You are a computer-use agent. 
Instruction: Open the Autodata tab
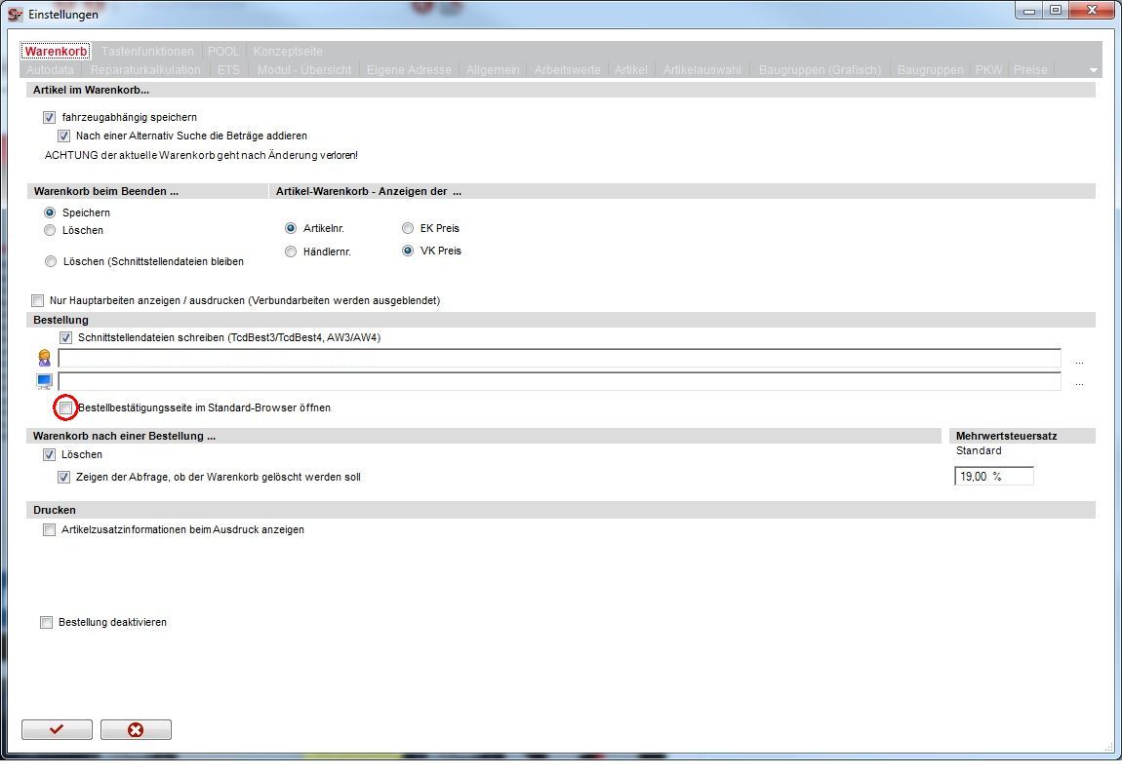[x=50, y=70]
